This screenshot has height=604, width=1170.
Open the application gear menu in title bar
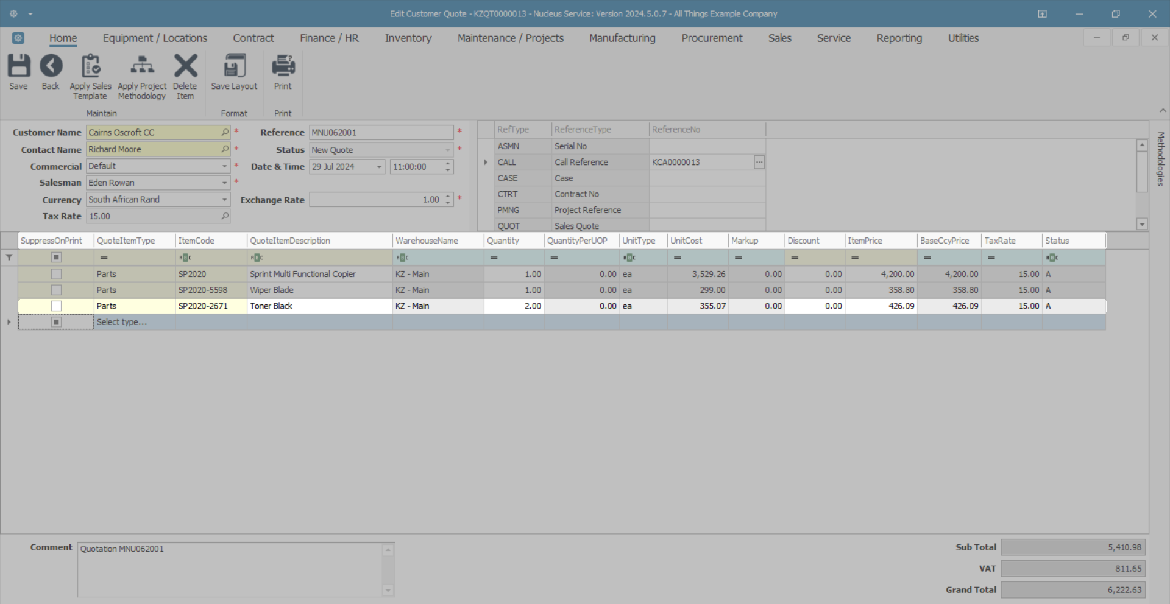13,13
